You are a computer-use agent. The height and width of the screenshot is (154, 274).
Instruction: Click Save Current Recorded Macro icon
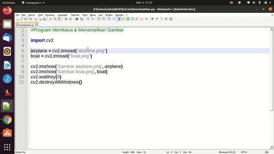point(171,19)
